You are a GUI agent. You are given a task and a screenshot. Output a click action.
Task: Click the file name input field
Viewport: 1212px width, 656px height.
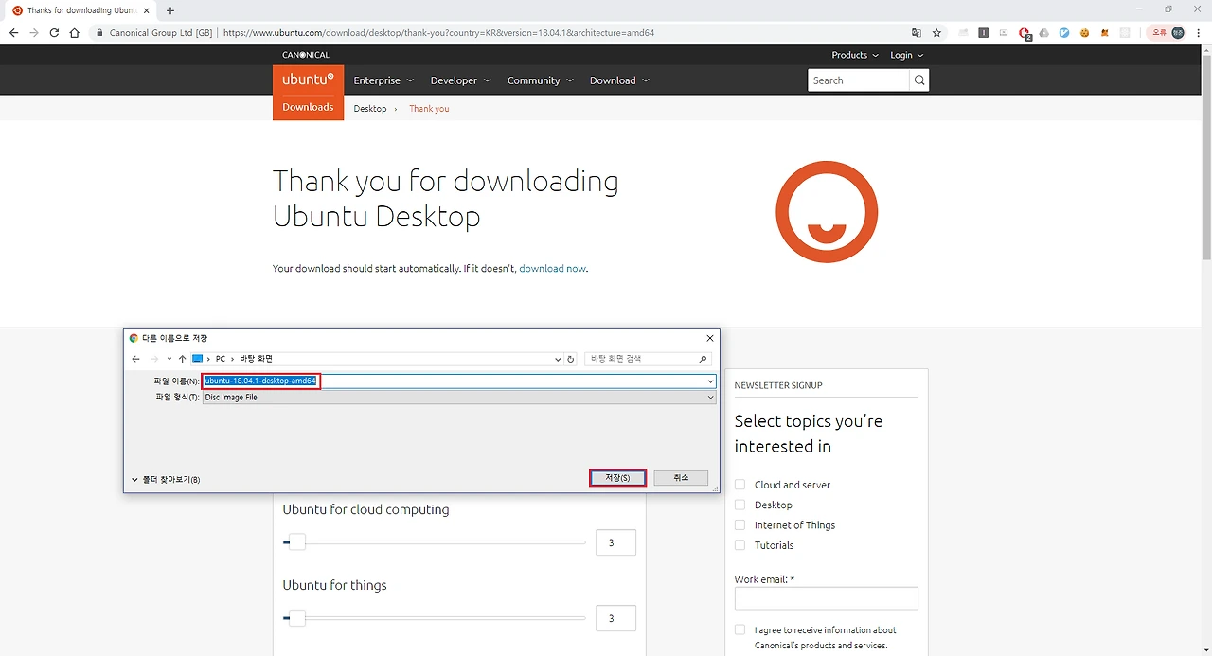coord(459,381)
